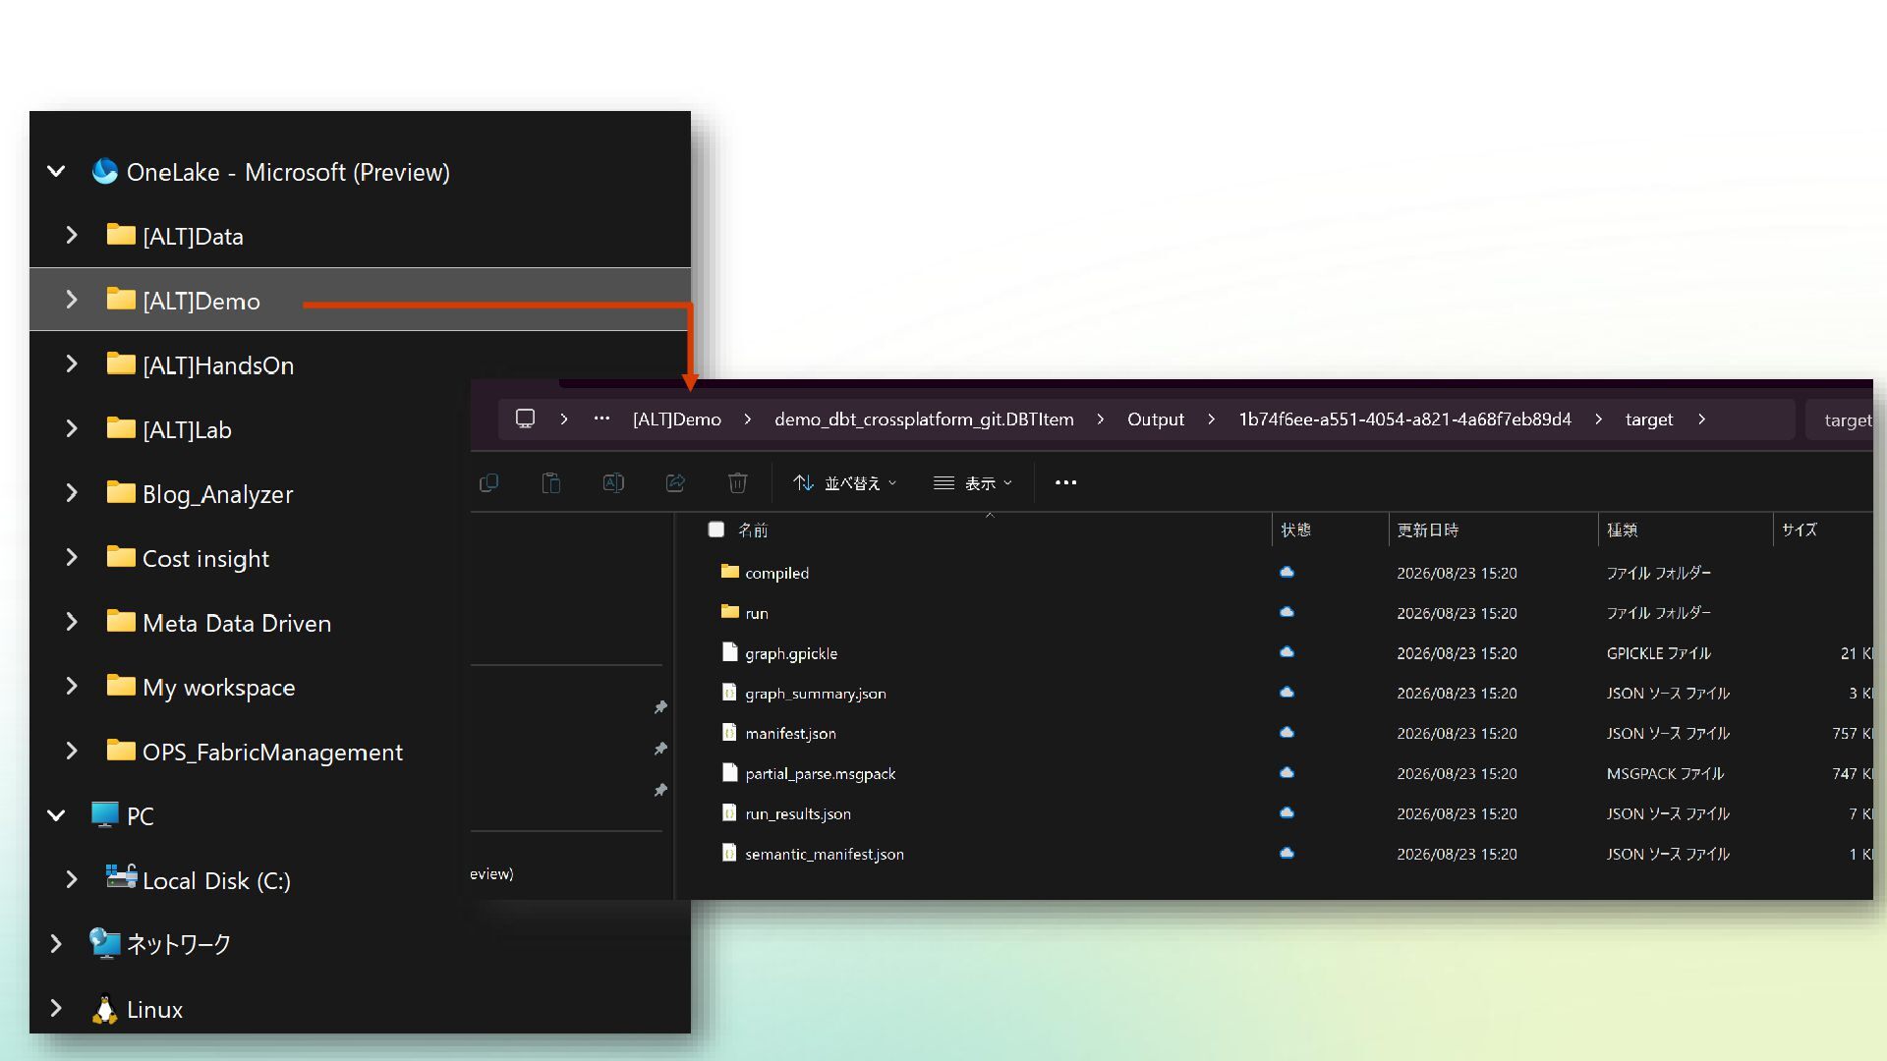Image resolution: width=1887 pixels, height=1061 pixels.
Task: Navigate to the 1b74f6ee GUID breadcrumb folder
Action: coord(1405,419)
